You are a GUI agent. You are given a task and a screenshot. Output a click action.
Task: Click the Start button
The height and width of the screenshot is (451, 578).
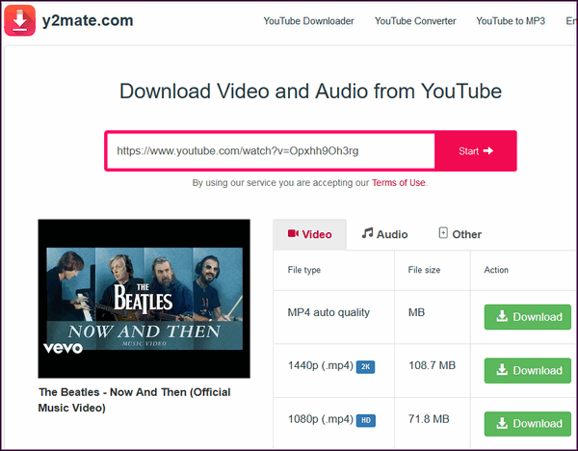pyautogui.click(x=476, y=151)
